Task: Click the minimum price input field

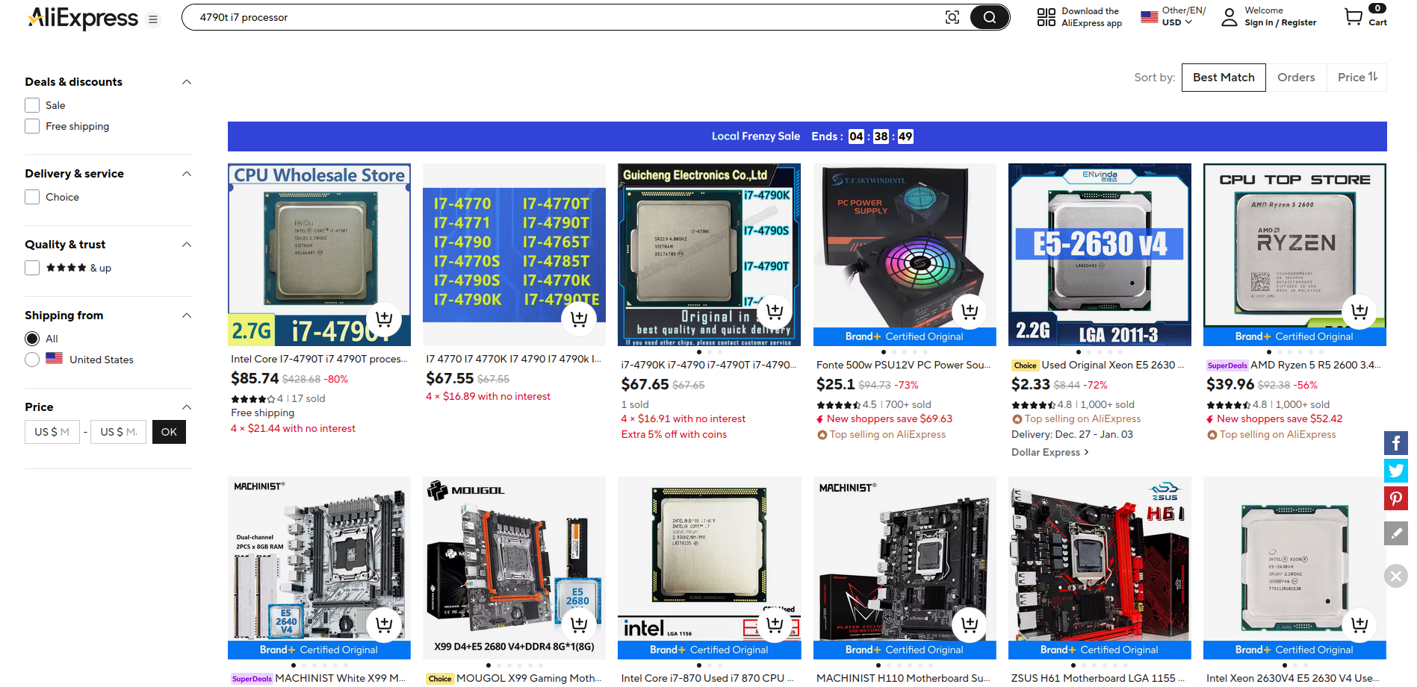Action: (52, 432)
